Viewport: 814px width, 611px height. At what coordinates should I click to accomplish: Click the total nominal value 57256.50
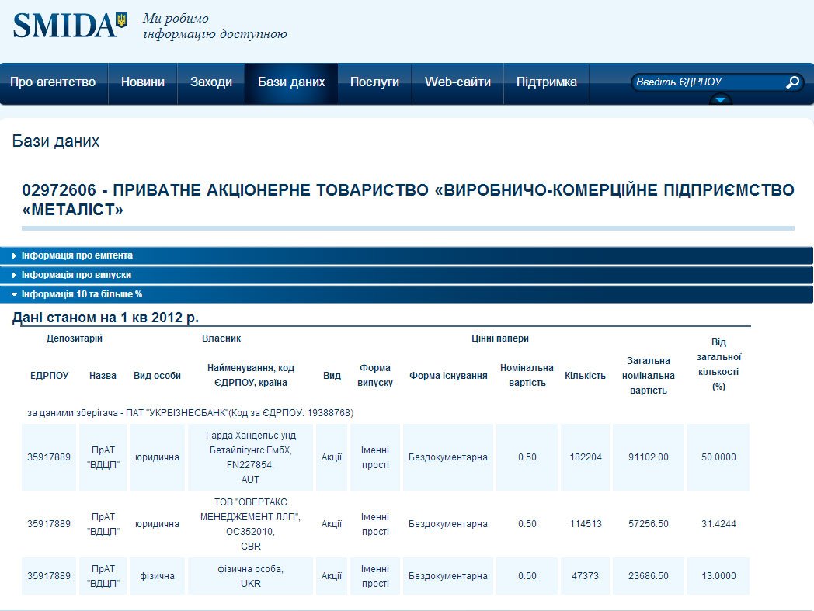(x=649, y=524)
